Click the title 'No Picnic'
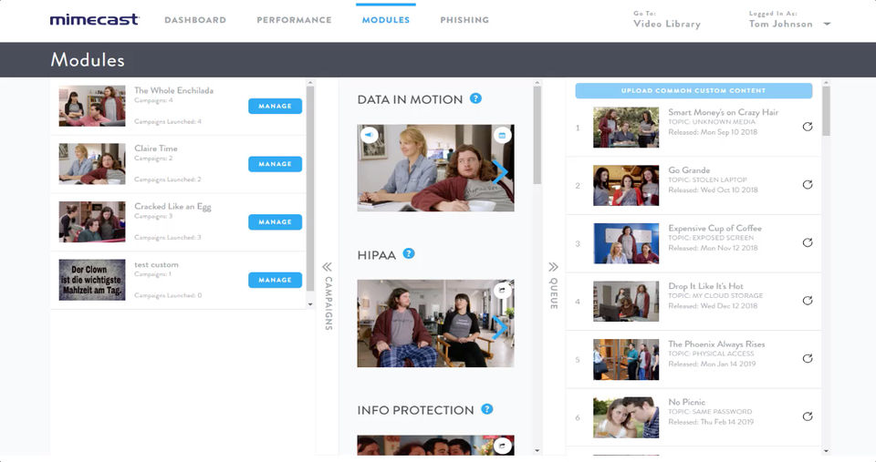Image resolution: width=876 pixels, height=462 pixels. (x=686, y=402)
